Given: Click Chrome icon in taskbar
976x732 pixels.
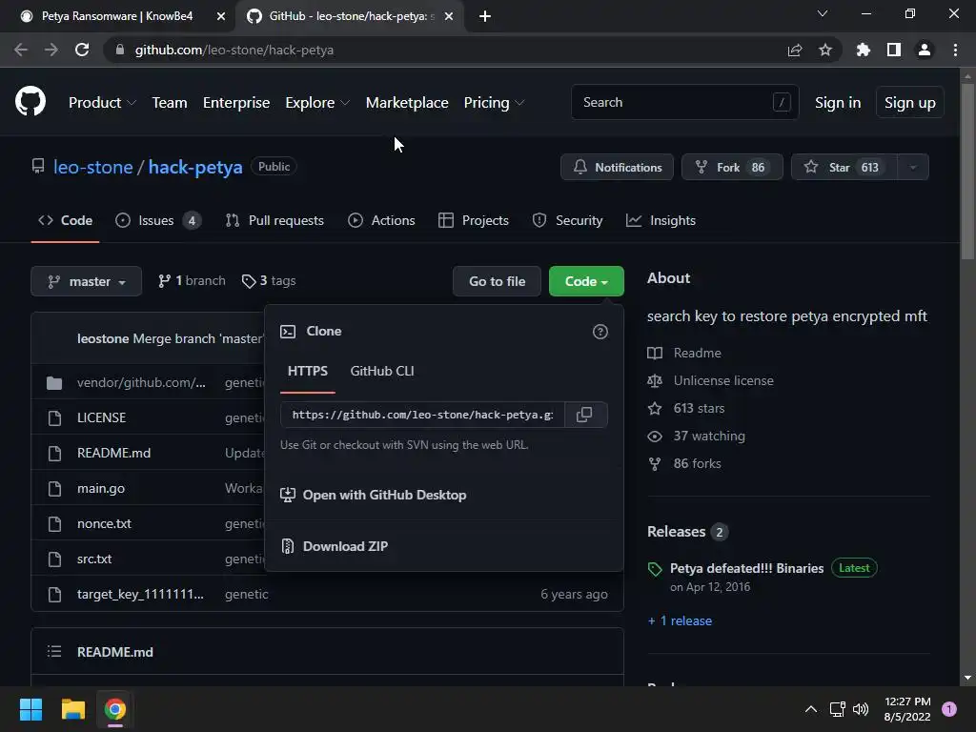Looking at the screenshot, I should [115, 709].
